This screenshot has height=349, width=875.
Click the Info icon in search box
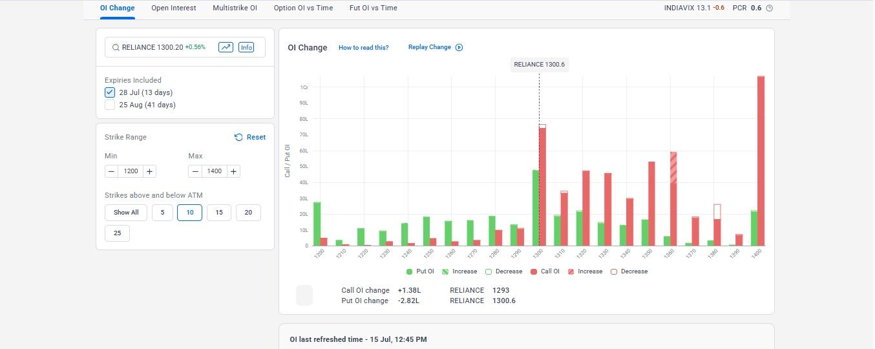(x=246, y=47)
